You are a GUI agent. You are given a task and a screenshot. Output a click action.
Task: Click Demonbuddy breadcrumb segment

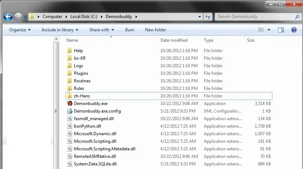click(x=119, y=17)
